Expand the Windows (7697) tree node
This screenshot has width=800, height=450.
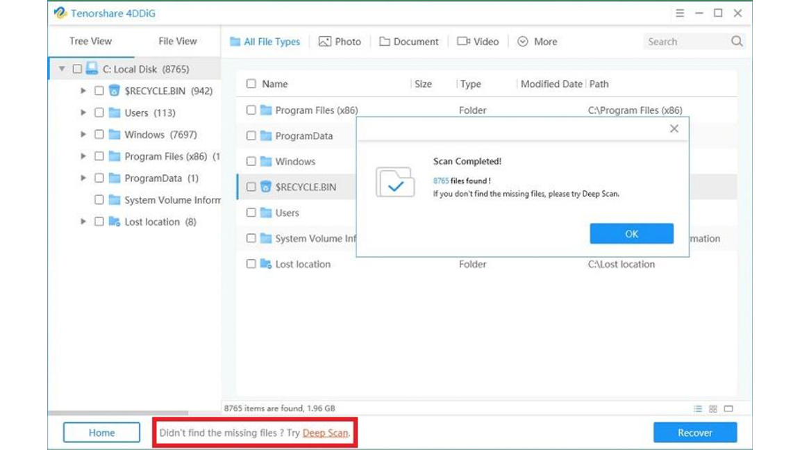coord(83,134)
